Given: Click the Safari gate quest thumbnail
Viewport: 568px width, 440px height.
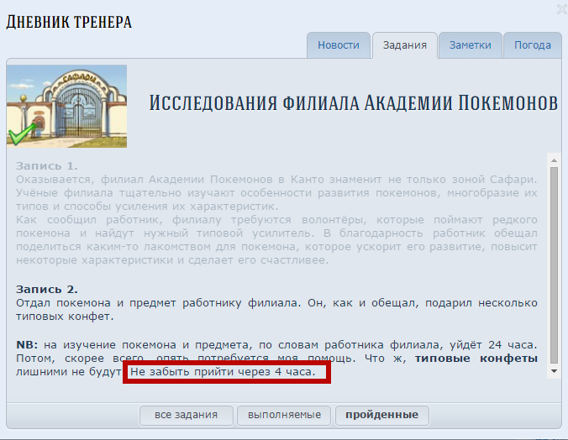Looking at the screenshot, I should click(x=66, y=106).
